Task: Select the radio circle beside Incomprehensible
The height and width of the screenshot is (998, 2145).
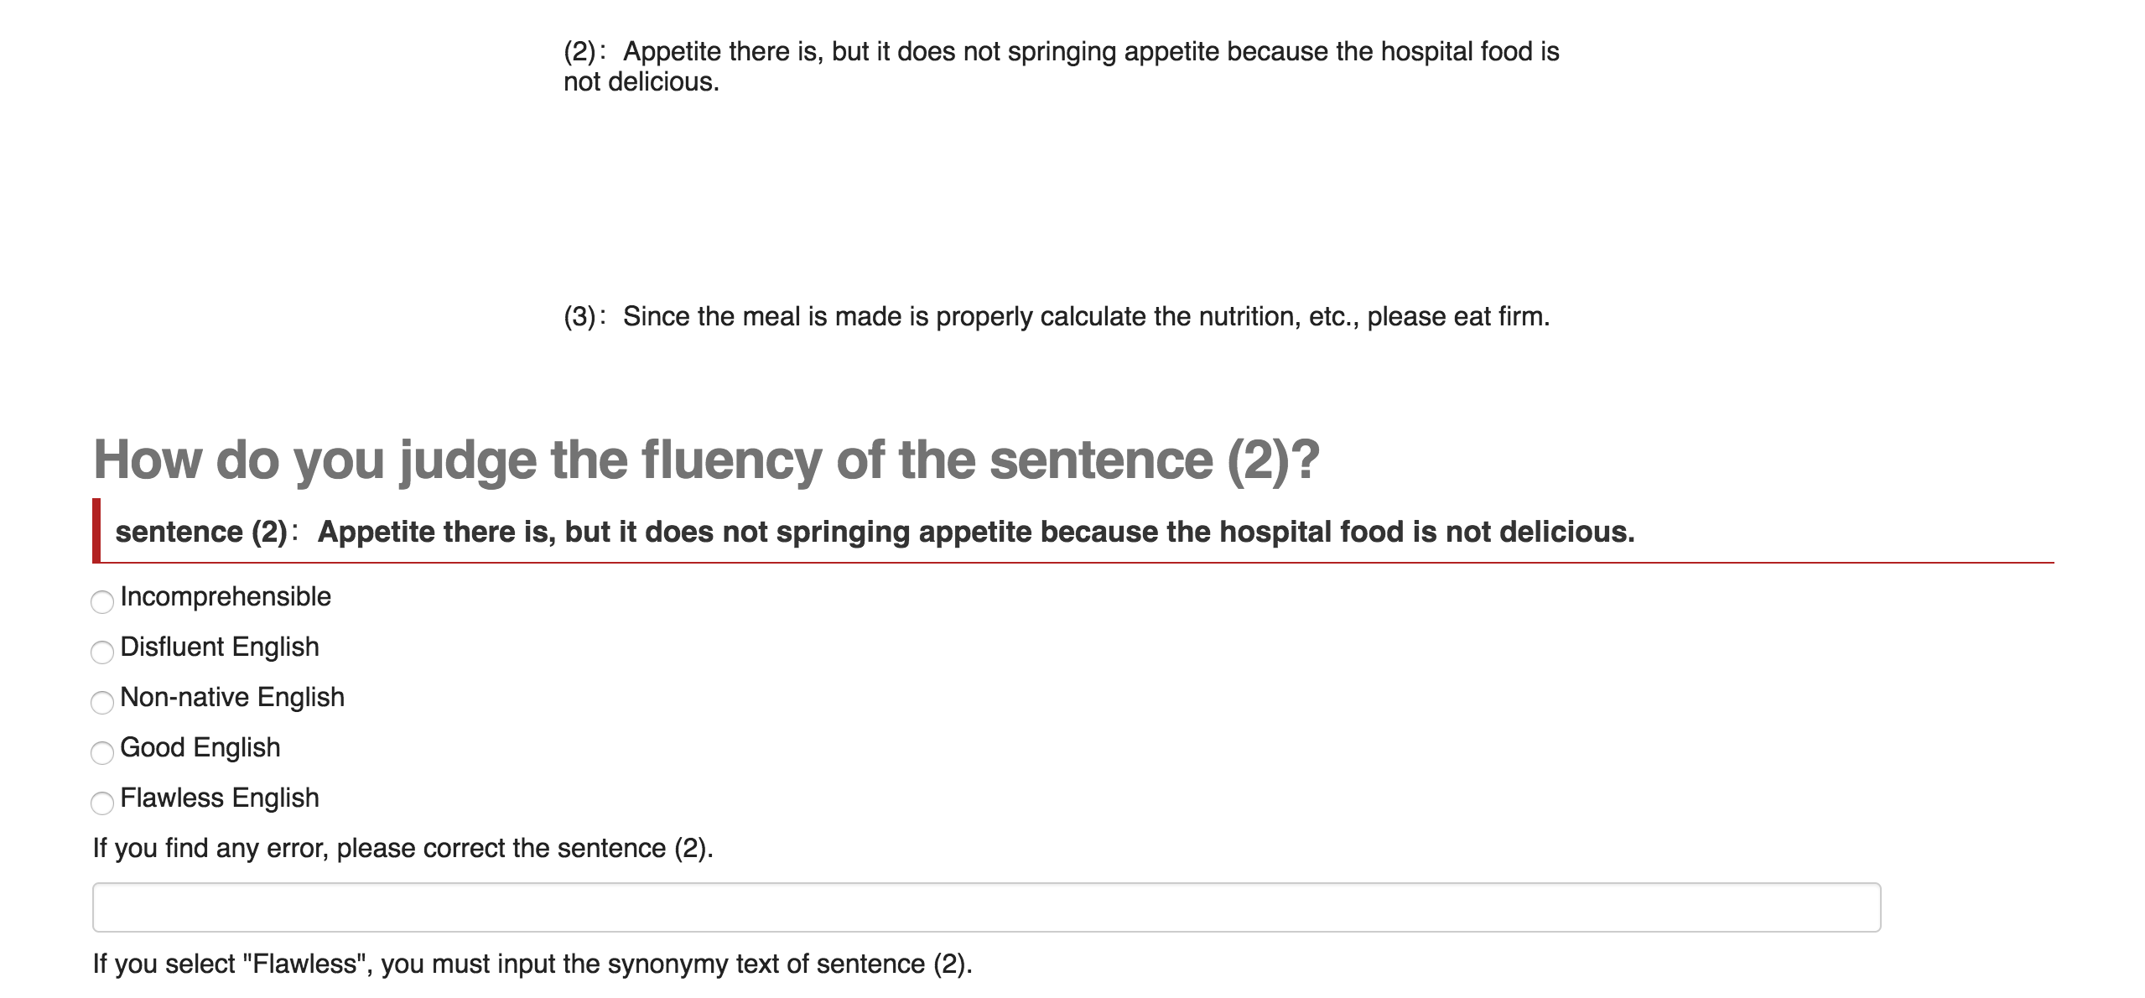Action: 101,601
